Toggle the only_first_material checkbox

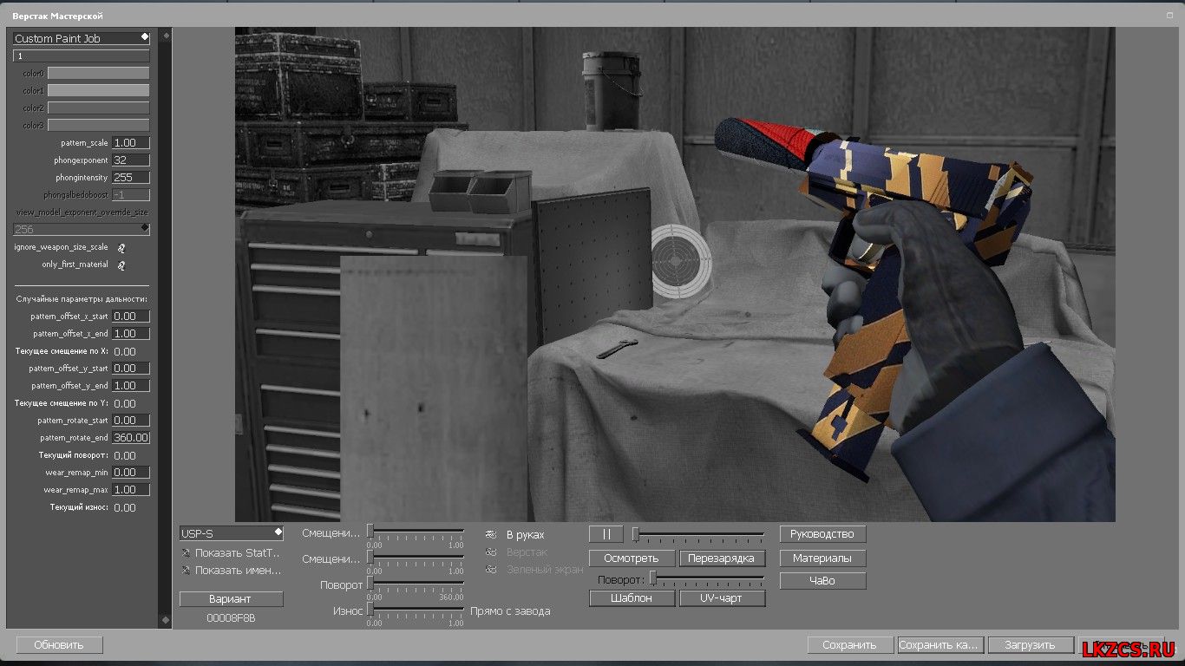click(121, 264)
